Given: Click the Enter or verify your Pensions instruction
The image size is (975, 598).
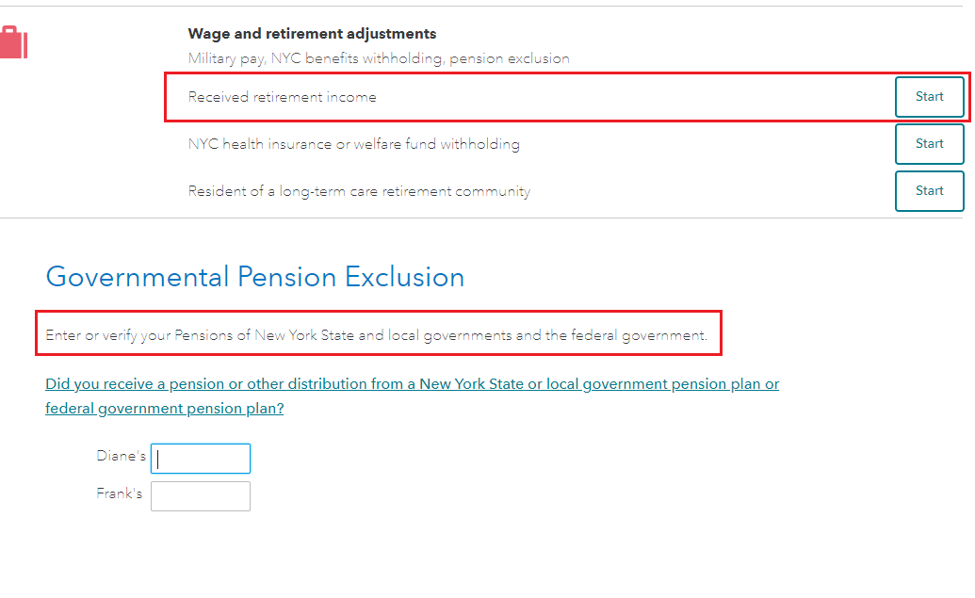Looking at the screenshot, I should click(x=376, y=335).
